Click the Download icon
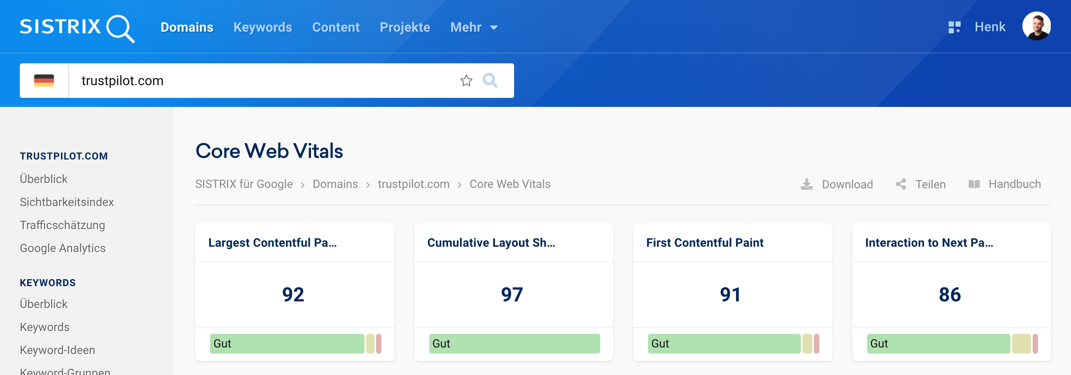This screenshot has width=1071, height=375. (807, 184)
